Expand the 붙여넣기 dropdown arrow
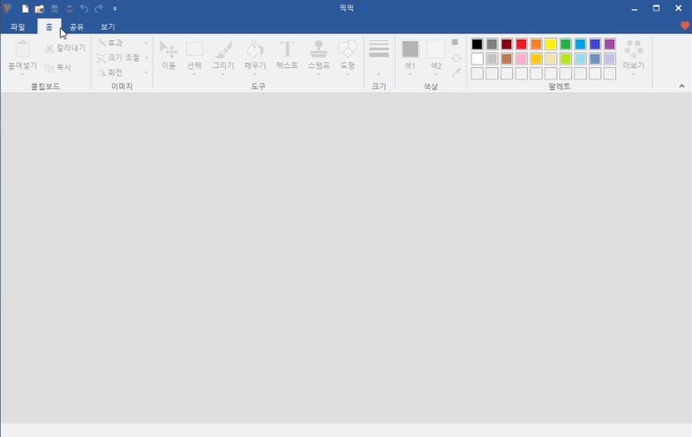This screenshot has height=437, width=692. 23,75
